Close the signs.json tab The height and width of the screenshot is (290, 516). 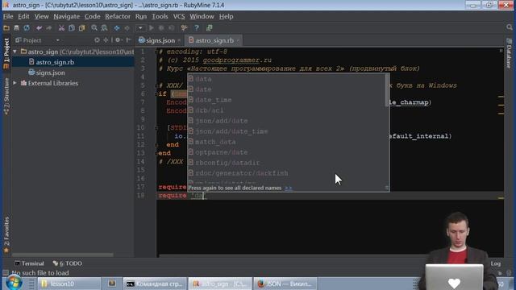point(179,40)
